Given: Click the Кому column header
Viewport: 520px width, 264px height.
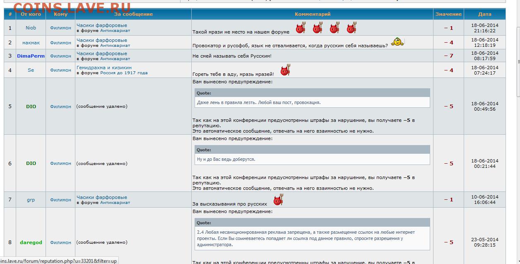Looking at the screenshot, I should 60,14.
